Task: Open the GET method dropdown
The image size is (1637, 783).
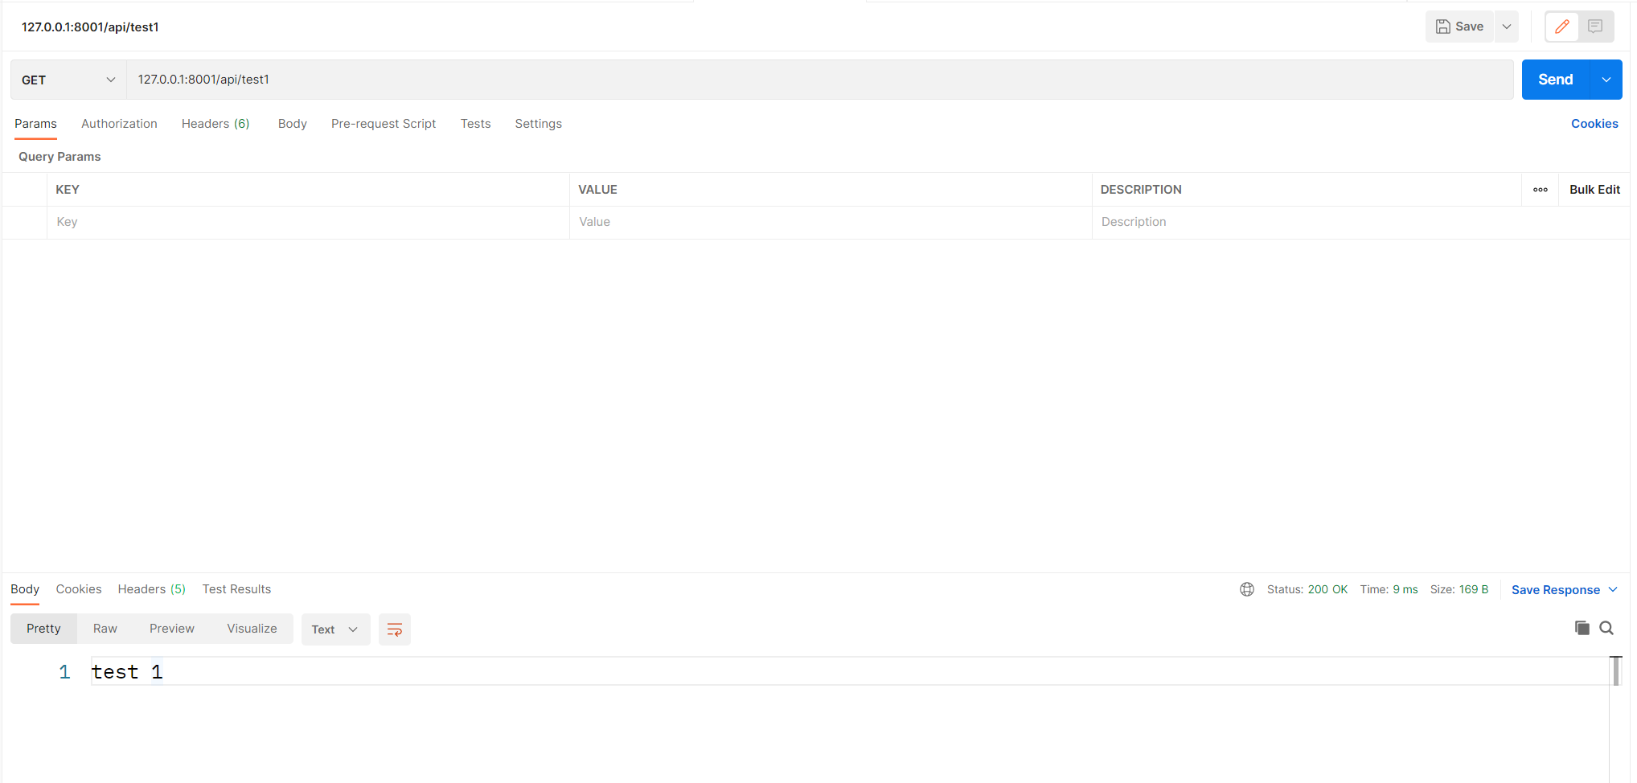Action: (68, 80)
